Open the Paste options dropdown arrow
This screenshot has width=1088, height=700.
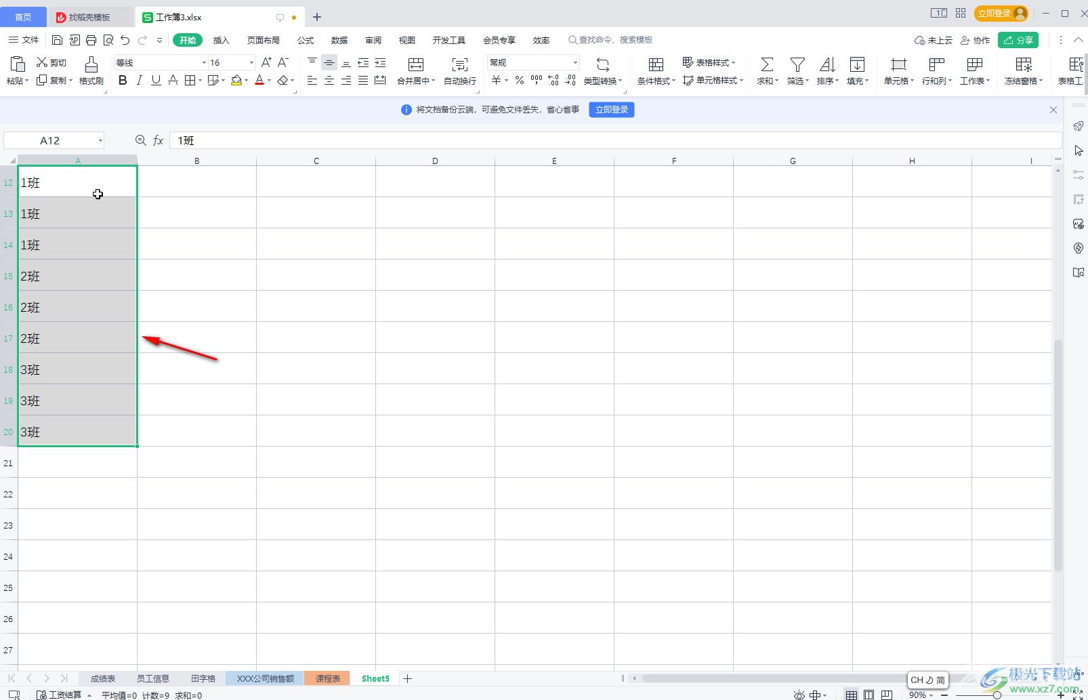(x=27, y=81)
